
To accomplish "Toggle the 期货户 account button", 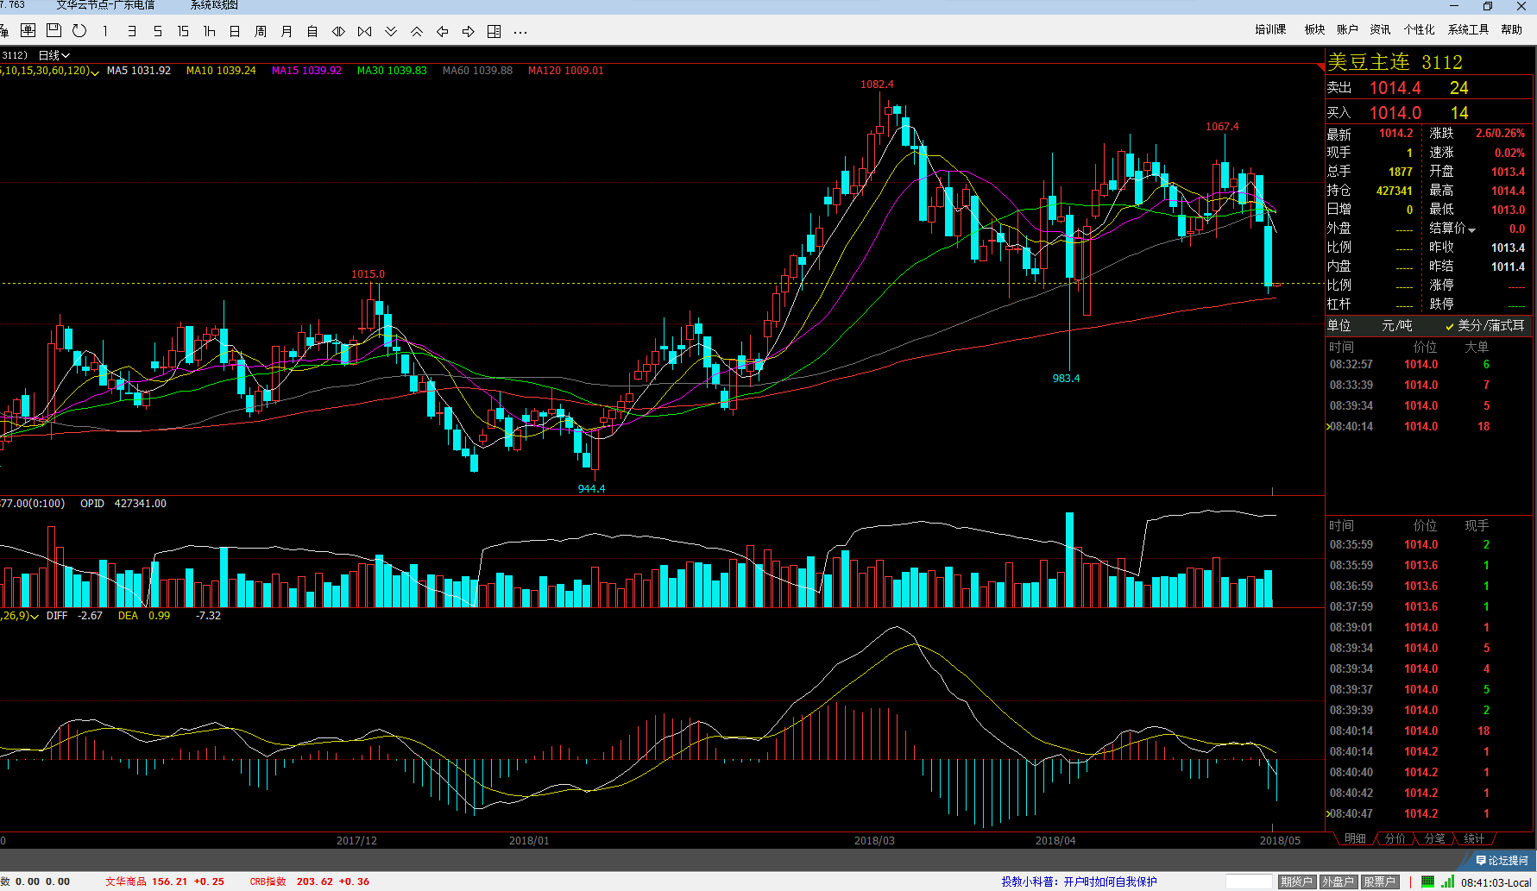I will [x=1295, y=882].
